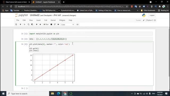
Task: Open the Translate bookmark
Action: [x=15, y=10]
